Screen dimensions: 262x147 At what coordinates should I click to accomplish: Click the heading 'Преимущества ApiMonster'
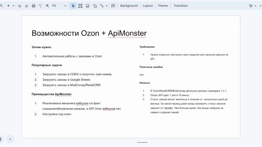click(52, 94)
